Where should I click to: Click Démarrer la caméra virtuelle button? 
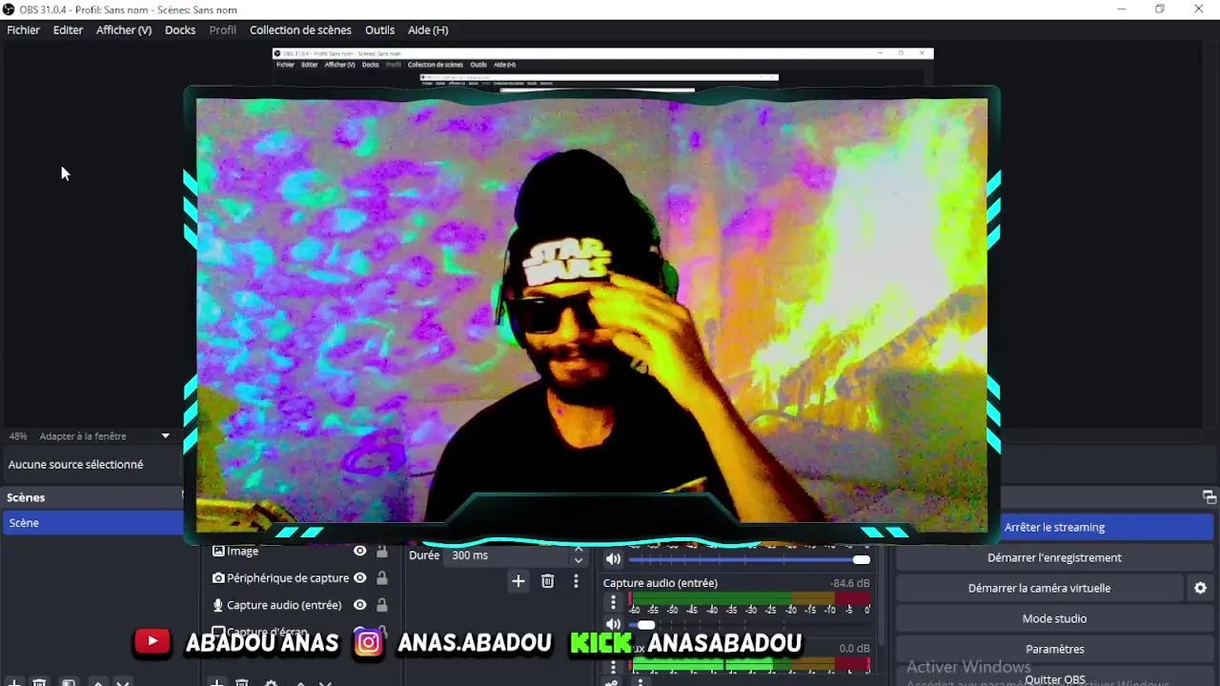click(x=1039, y=588)
